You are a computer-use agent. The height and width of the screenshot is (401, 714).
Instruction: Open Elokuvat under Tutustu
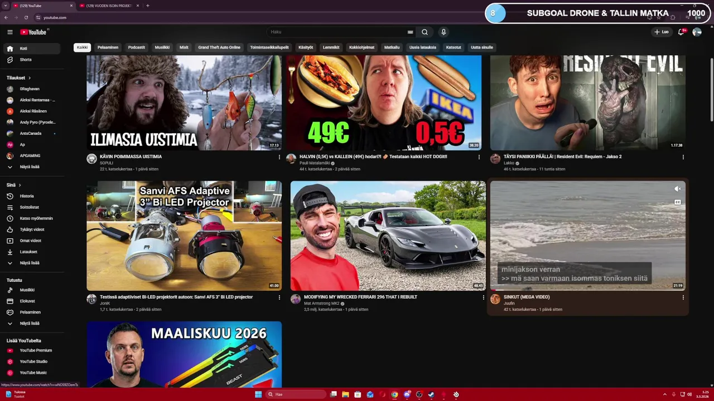31,301
